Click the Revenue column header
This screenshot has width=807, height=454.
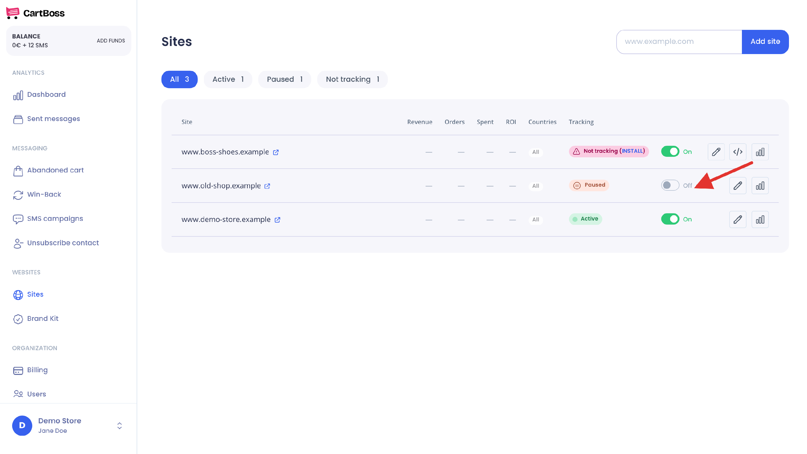[419, 122]
